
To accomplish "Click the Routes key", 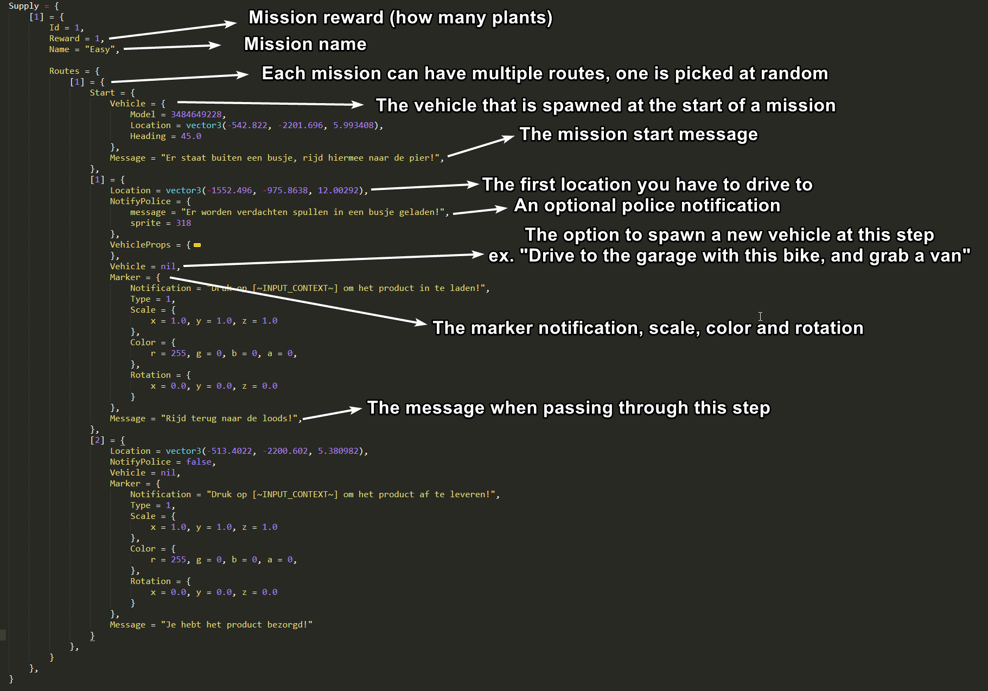I will [x=64, y=71].
